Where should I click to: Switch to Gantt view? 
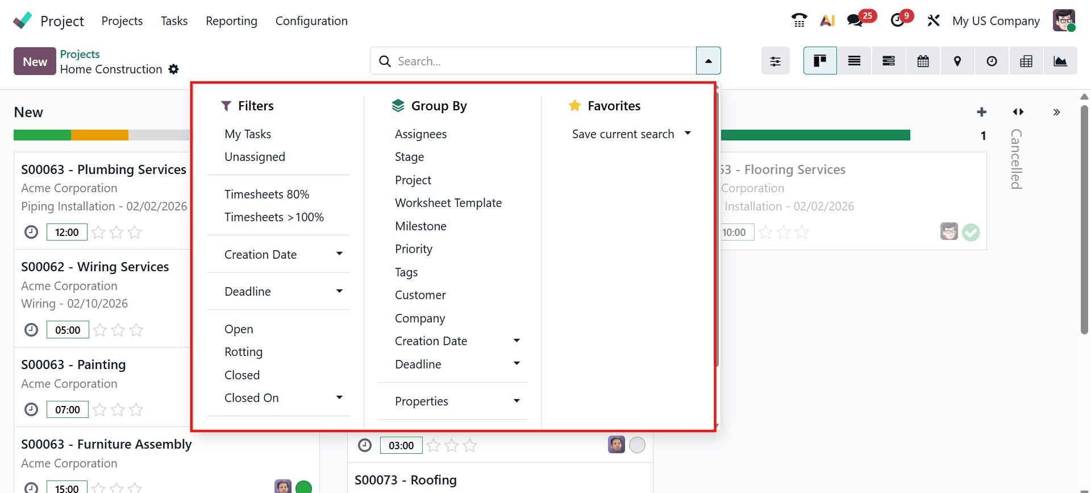coord(889,61)
